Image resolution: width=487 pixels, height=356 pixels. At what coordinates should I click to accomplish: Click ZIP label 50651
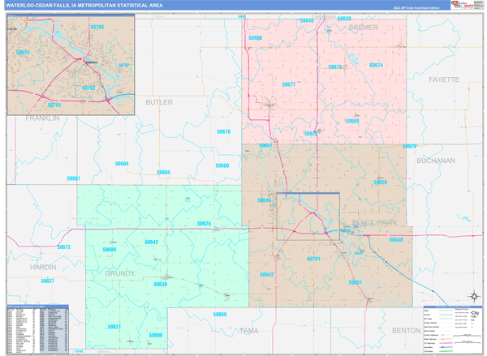tap(355, 282)
